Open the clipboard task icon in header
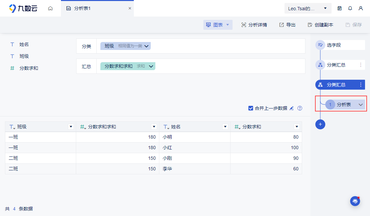 [x=339, y=8]
